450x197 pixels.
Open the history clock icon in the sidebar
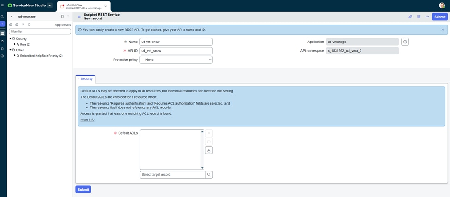[2, 56]
